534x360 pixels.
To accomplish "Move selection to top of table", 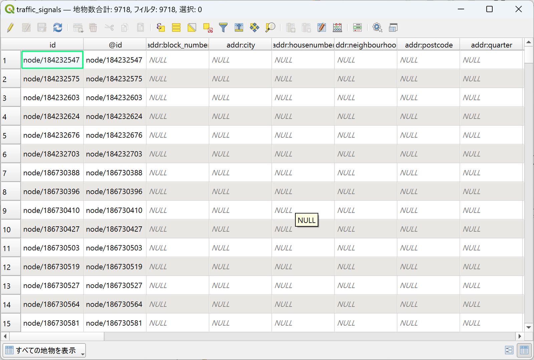I will 239,28.
